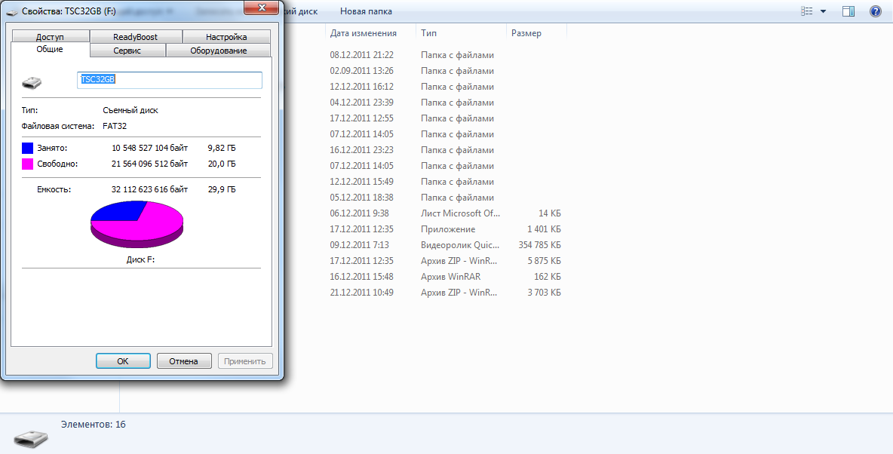
Task: Switch to the Доступ tab
Action: click(x=50, y=36)
